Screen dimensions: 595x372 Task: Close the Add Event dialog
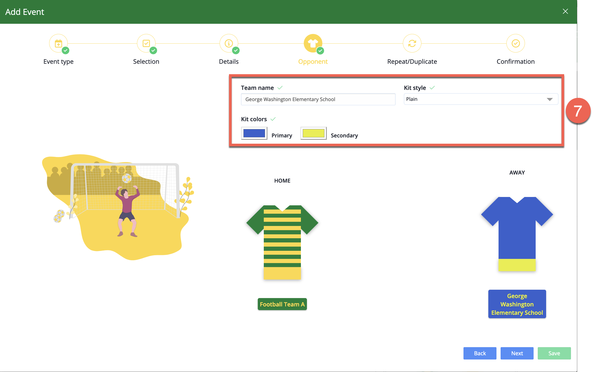coord(565,11)
